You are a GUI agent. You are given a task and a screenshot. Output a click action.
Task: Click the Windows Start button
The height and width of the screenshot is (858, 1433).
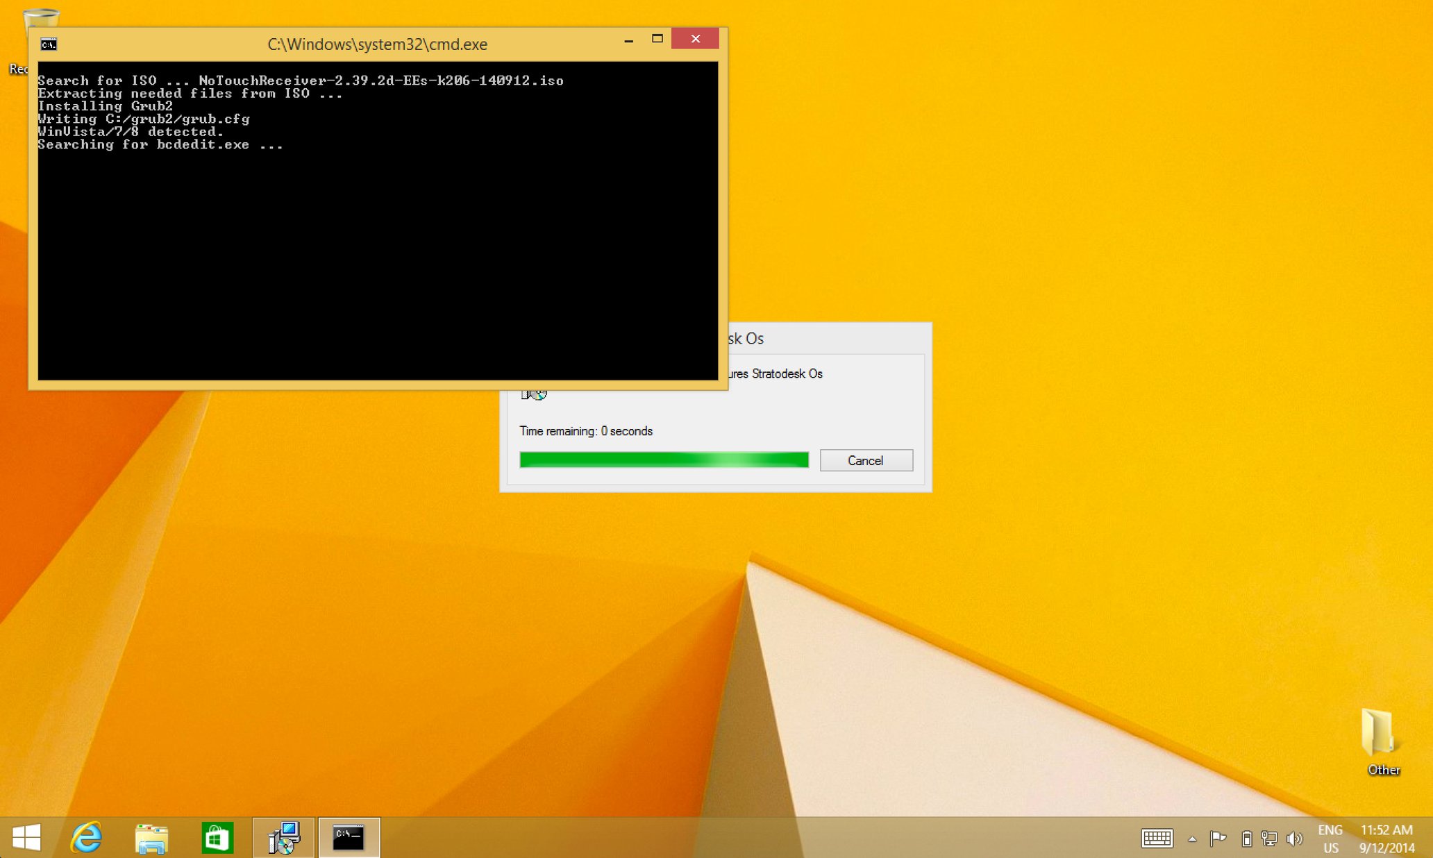coord(26,837)
